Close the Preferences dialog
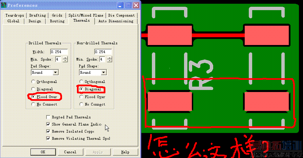Image resolution: width=303 pixels, height=158 pixels. tap(136, 5)
